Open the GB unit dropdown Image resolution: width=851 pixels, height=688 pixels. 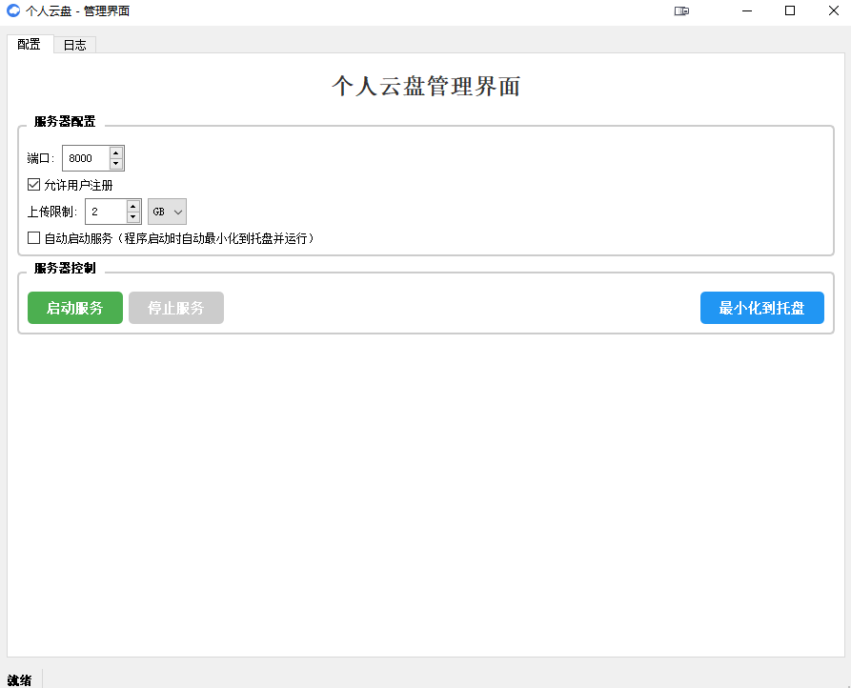coord(167,212)
